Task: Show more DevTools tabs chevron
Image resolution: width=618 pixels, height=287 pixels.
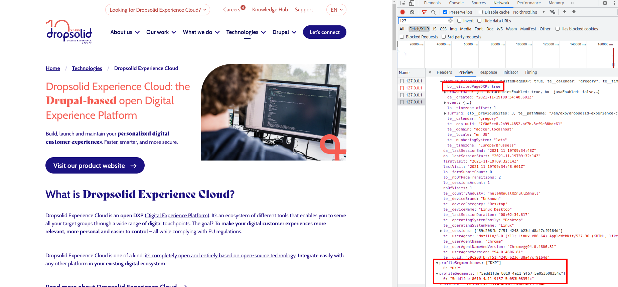Action: point(572,3)
